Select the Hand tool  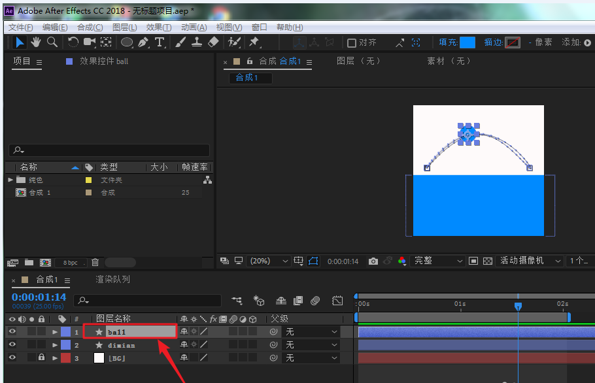point(36,42)
